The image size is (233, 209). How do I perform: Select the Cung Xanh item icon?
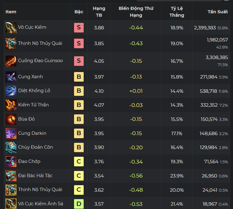[x=11, y=77]
